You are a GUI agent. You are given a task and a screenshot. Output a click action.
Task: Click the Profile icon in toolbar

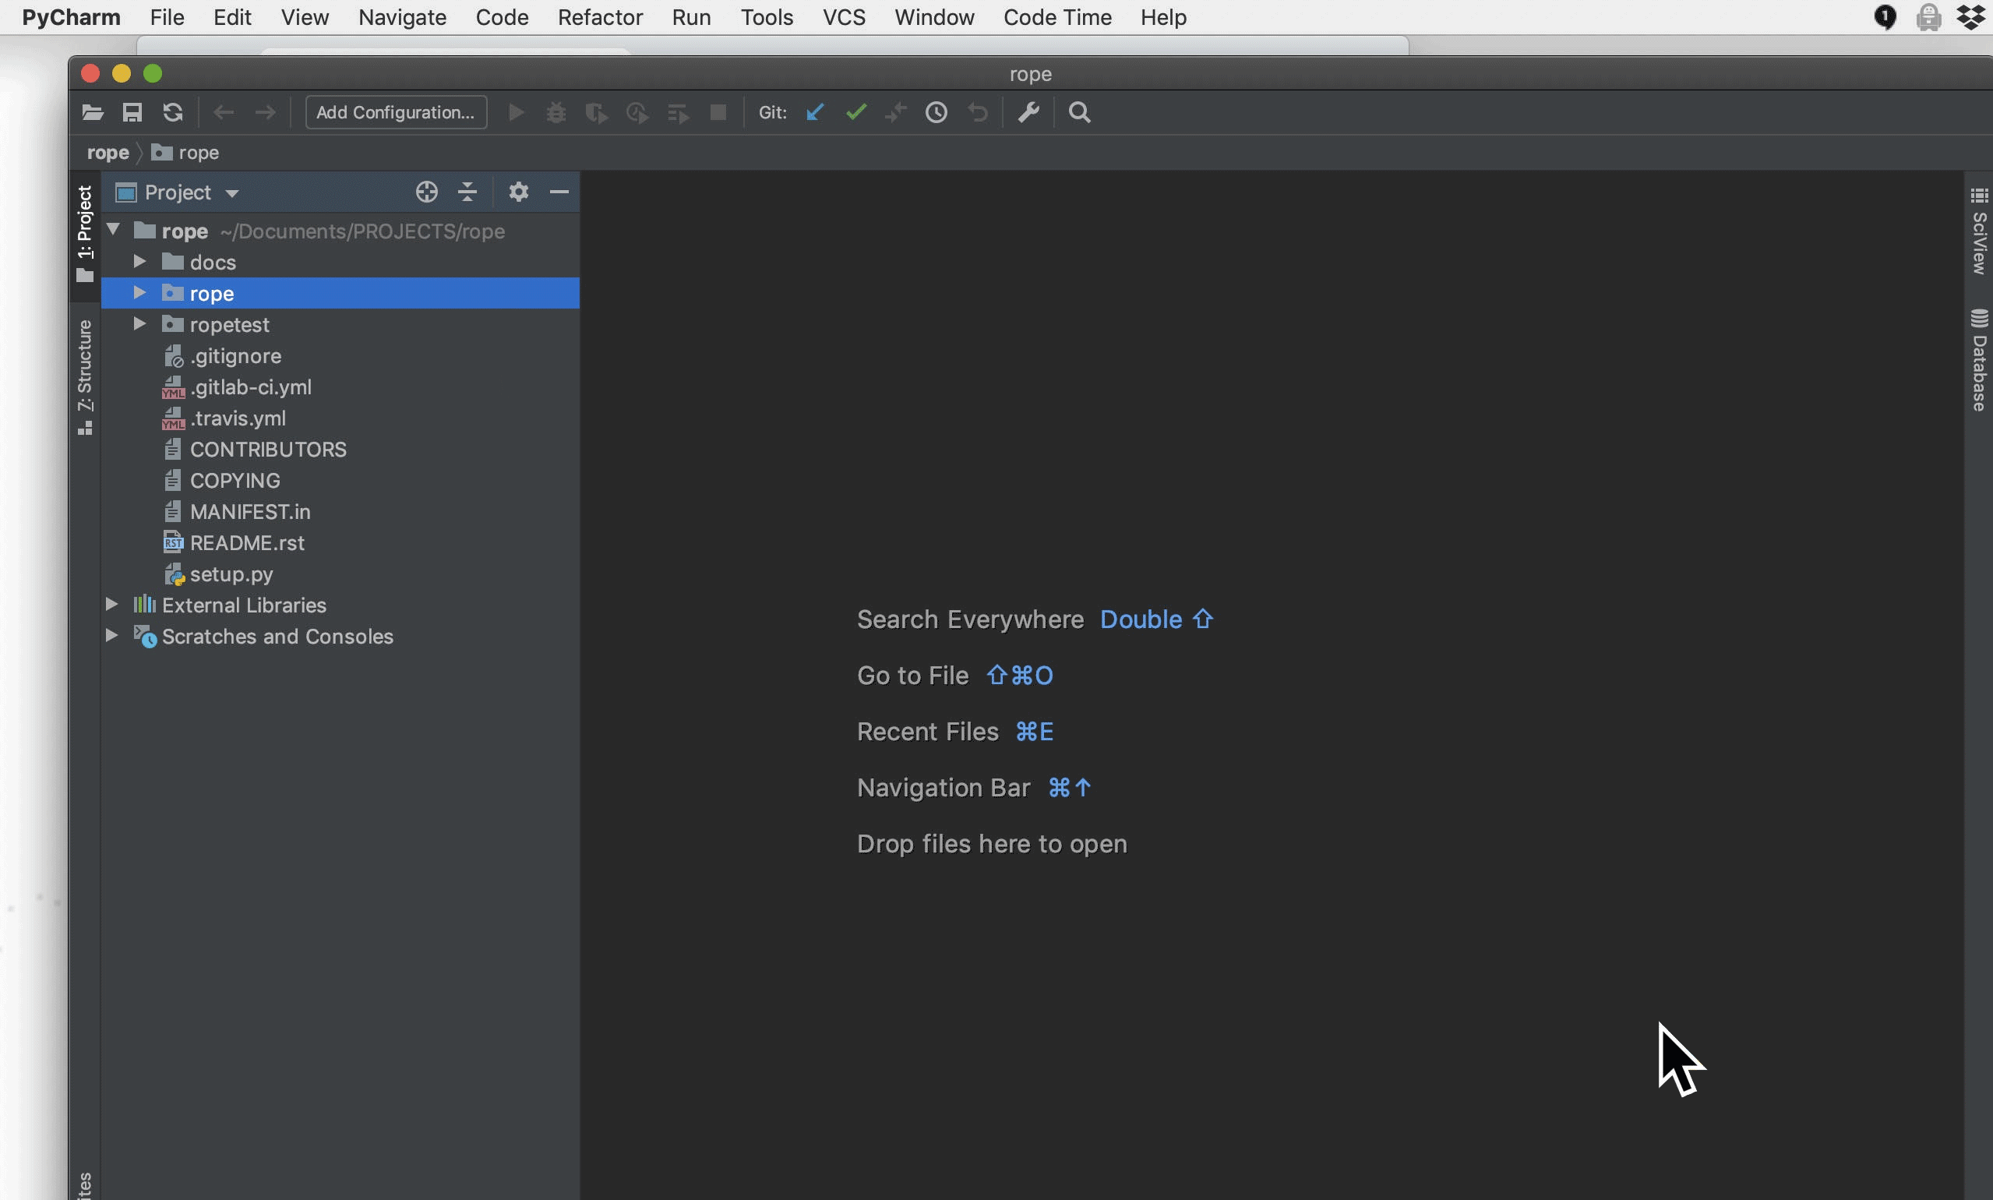[x=637, y=112]
